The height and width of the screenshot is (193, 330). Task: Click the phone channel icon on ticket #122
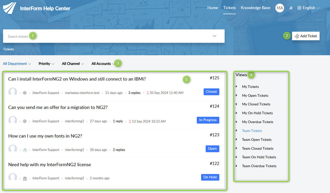click(x=25, y=179)
